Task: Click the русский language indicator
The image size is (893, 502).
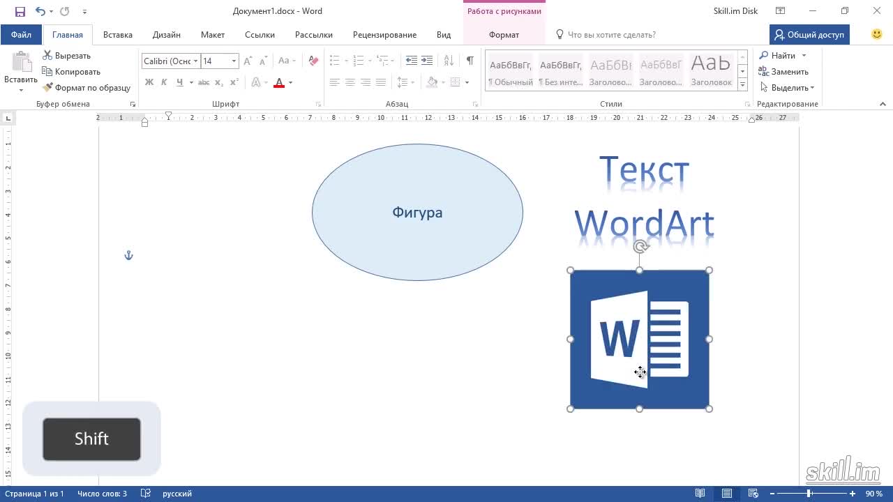Action: [177, 493]
